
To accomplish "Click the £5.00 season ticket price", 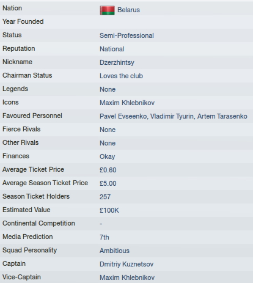I will pyautogui.click(x=108, y=183).
